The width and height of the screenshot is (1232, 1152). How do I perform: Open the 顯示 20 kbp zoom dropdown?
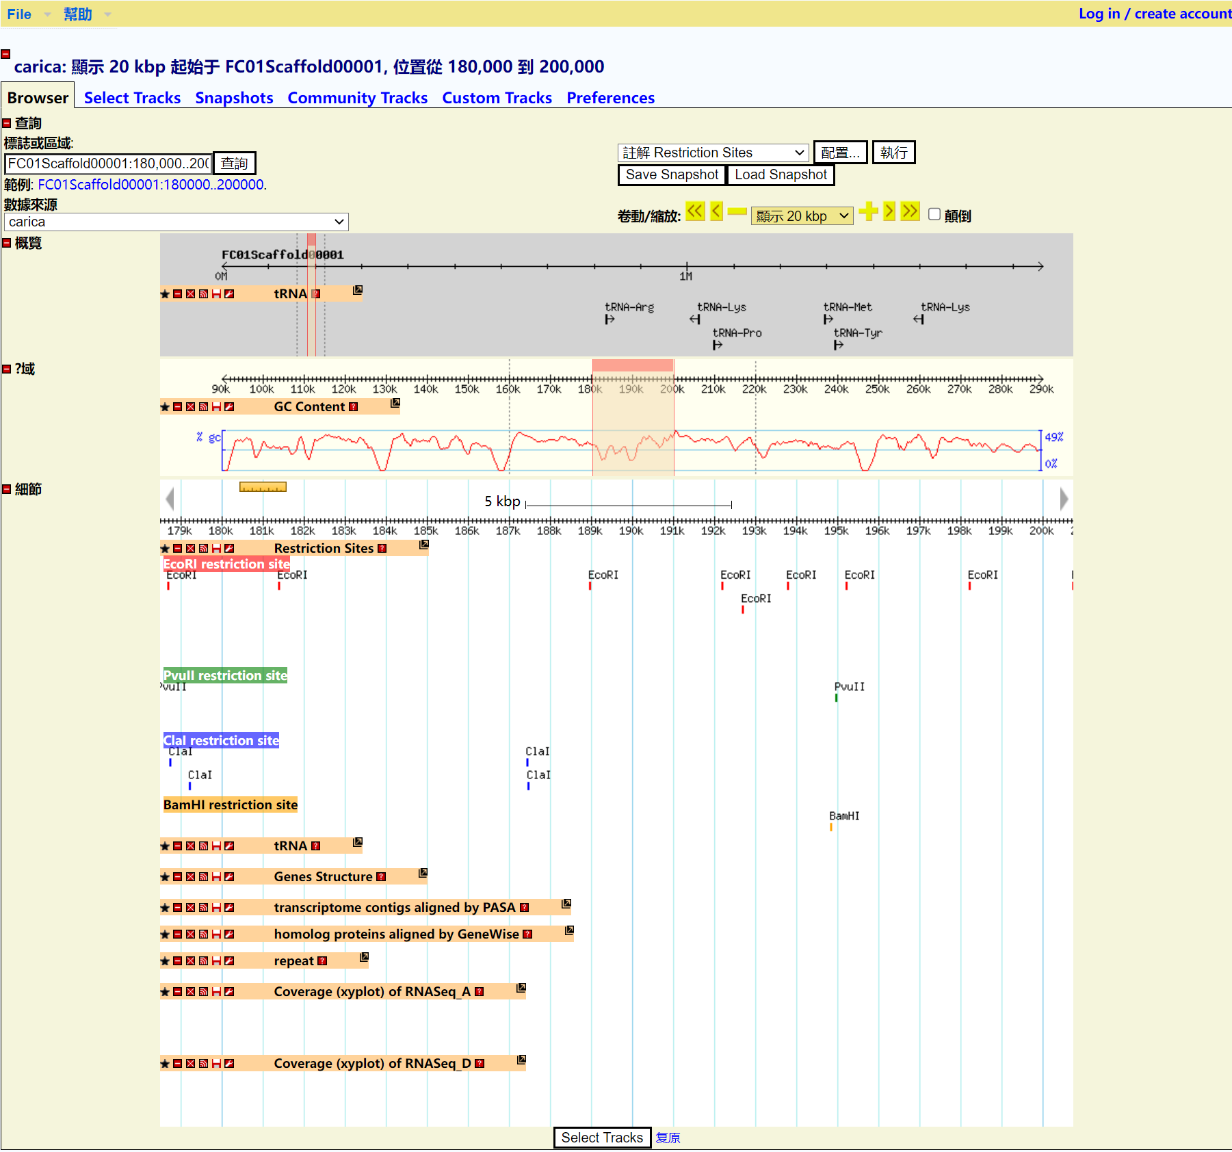[802, 216]
